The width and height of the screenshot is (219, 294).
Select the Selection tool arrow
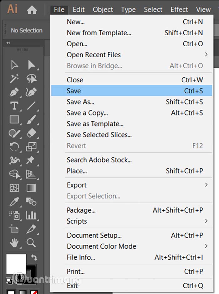[14, 65]
